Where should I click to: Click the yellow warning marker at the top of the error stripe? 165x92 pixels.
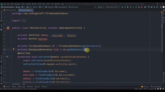[162, 12]
